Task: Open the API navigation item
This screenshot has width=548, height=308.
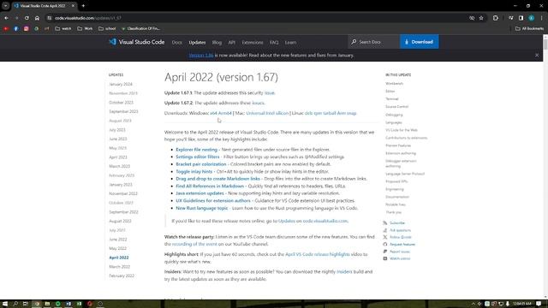Action: (x=232, y=42)
